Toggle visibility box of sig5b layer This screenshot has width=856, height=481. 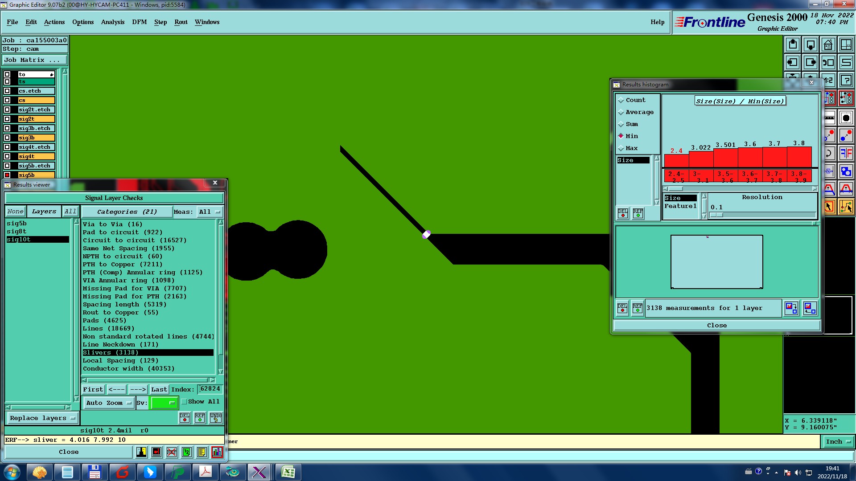(x=7, y=175)
